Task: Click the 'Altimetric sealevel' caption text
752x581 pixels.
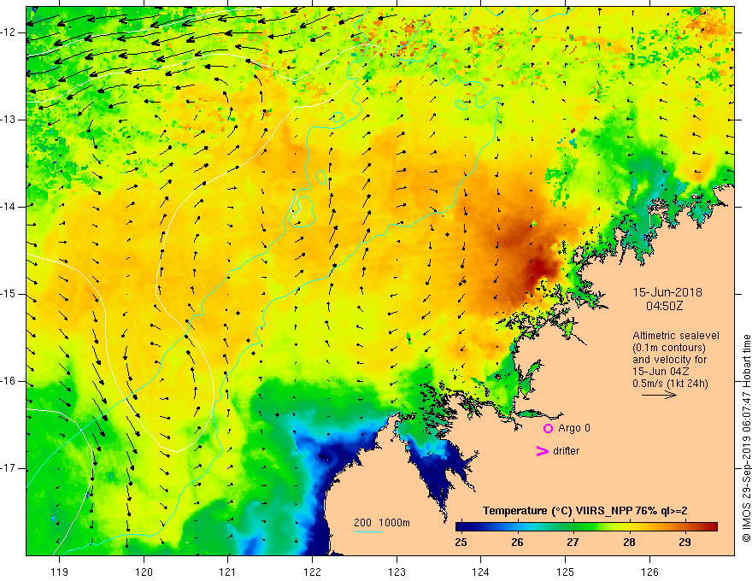Action: pyautogui.click(x=676, y=336)
